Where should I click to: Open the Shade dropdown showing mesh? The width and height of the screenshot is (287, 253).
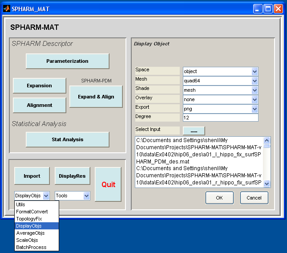click(x=221, y=90)
